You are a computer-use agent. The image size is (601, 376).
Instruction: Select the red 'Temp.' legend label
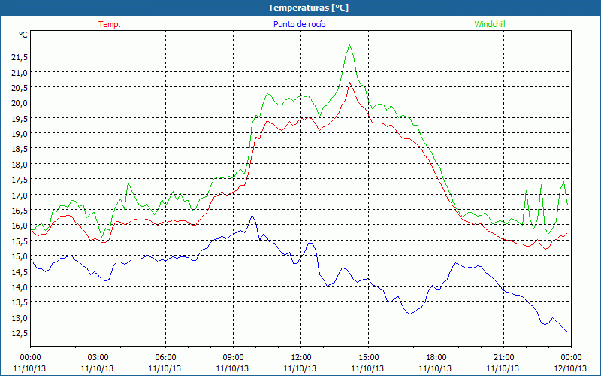110,24
